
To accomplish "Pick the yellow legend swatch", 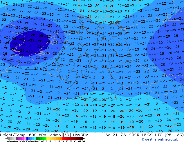I will pos(47,138).
